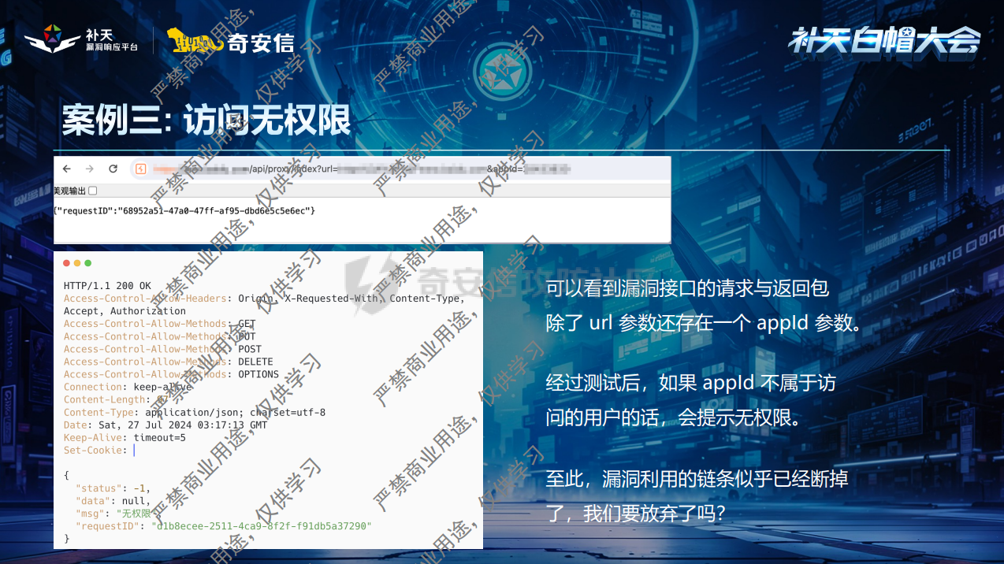Click the requestID line in the response body
The image size is (1004, 564).
click(x=223, y=526)
